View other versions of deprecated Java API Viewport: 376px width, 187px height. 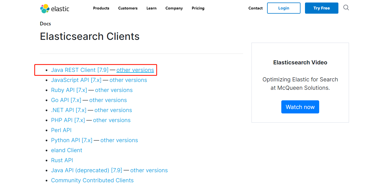(149, 170)
